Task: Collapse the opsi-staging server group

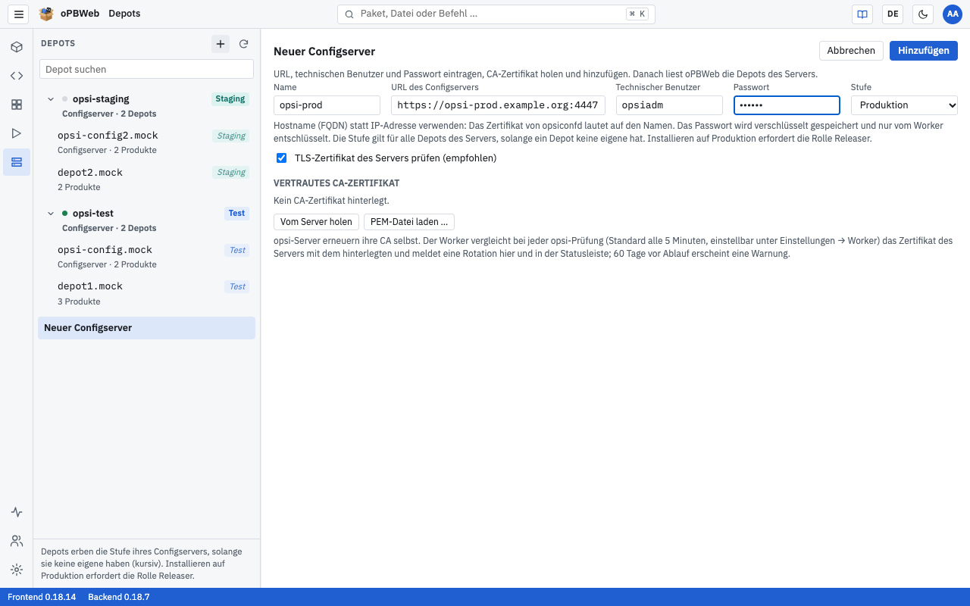Action: [x=51, y=99]
